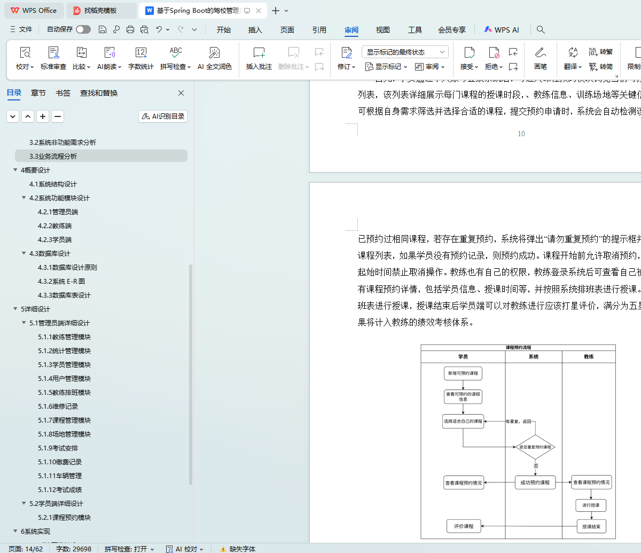Expand the 修订 track changes dropdown
This screenshot has width=641, height=553.
tap(347, 67)
